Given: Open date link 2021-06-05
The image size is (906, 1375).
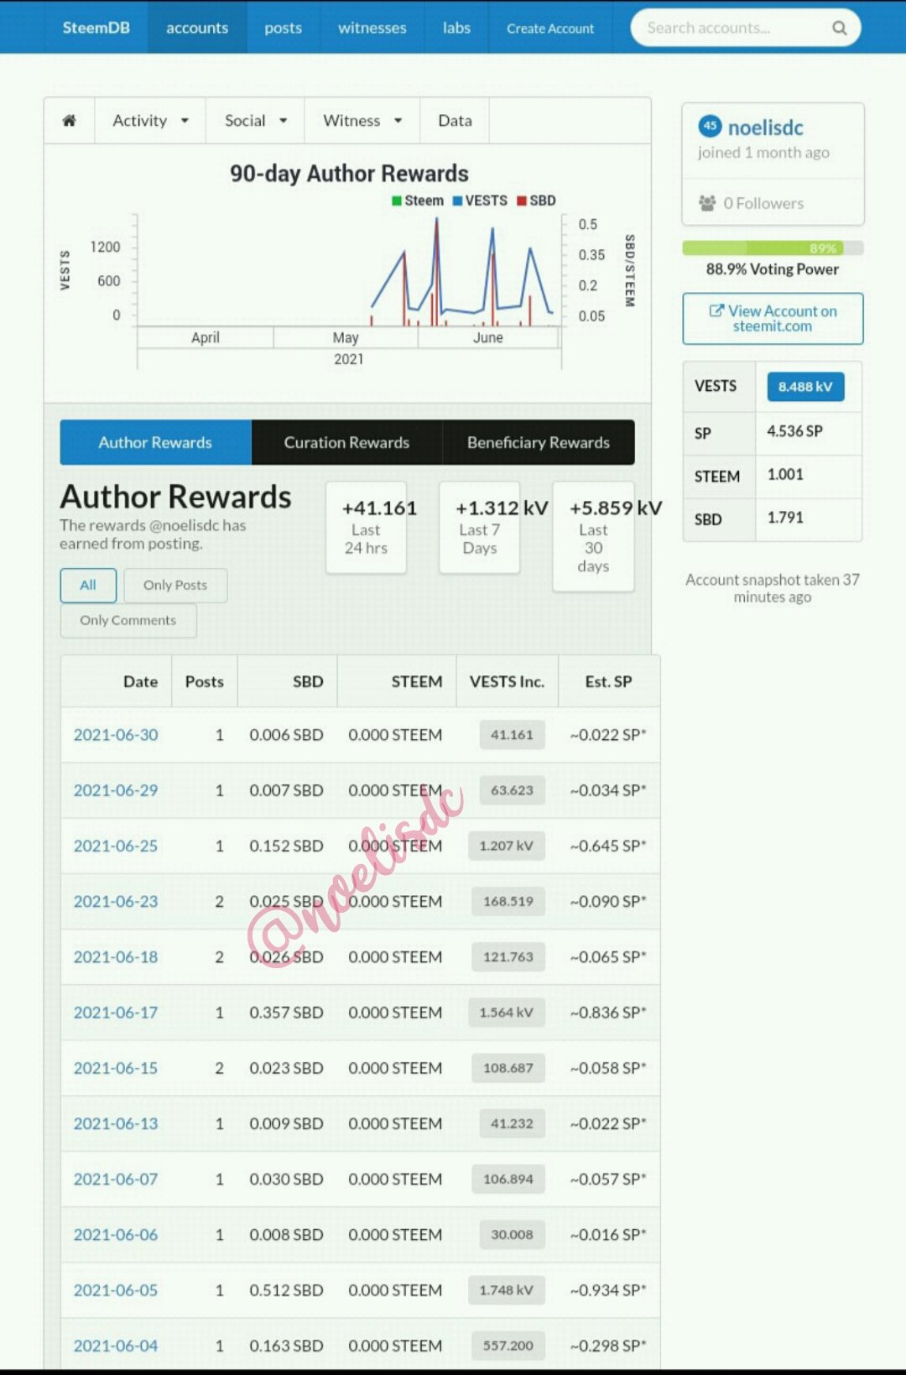Looking at the screenshot, I should pyautogui.click(x=116, y=1290).
